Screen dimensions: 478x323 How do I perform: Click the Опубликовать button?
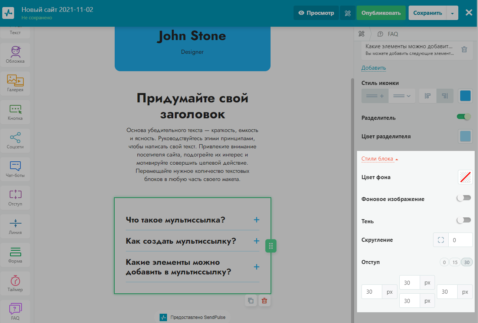pos(381,13)
